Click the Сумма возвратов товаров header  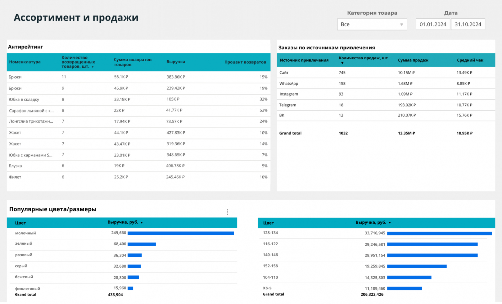point(133,62)
